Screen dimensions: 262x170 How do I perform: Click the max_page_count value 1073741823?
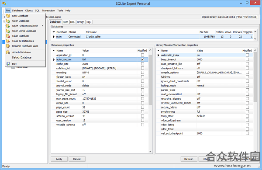click(89, 99)
